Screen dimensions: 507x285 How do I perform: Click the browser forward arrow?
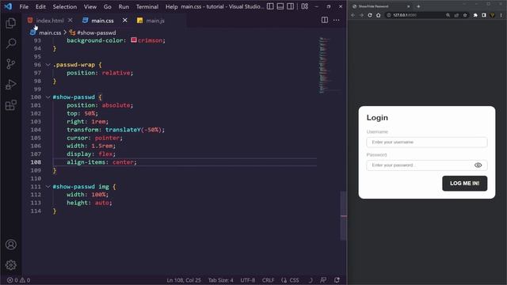(x=361, y=15)
